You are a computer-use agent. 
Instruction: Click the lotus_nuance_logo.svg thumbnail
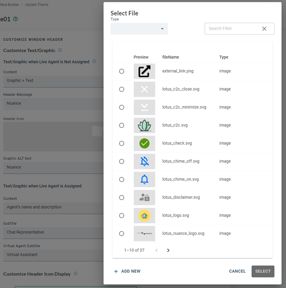click(144, 234)
